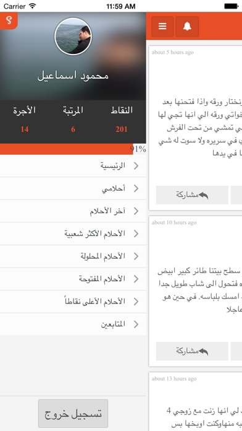Tap the الأجرة value 14
The image size is (242, 431).
click(25, 129)
